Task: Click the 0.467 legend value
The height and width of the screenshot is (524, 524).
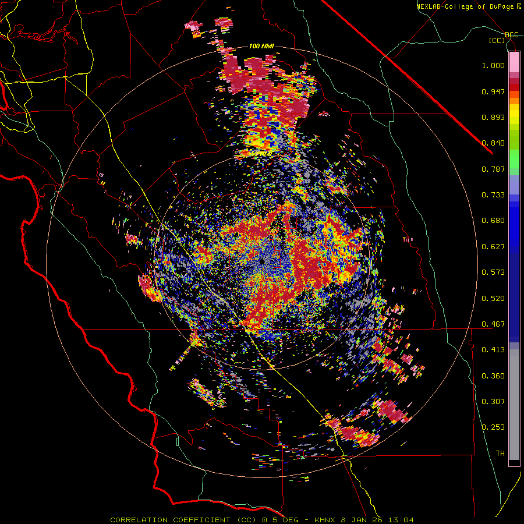Action: [x=493, y=324]
